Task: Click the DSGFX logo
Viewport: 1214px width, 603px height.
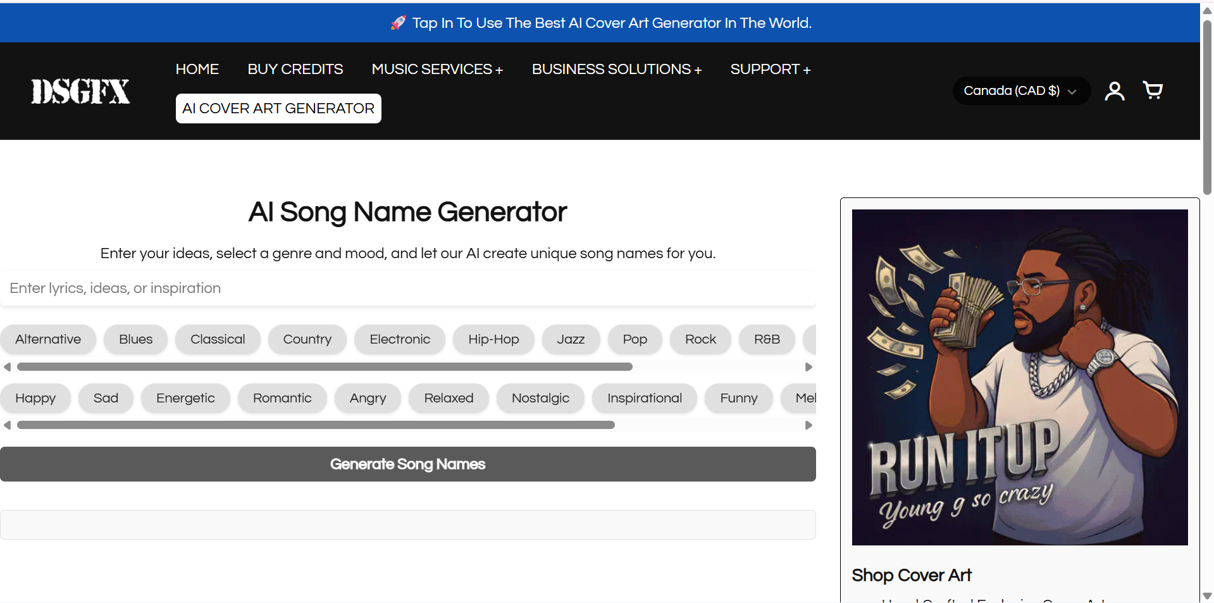Action: 80,91
